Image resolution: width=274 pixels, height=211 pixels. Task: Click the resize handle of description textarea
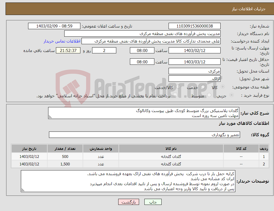tap(50, 117)
